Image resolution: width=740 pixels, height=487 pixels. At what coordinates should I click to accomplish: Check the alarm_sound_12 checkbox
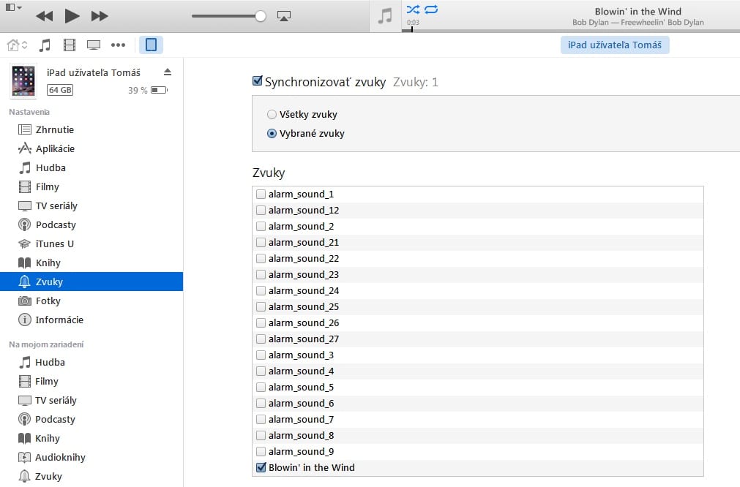pos(261,210)
